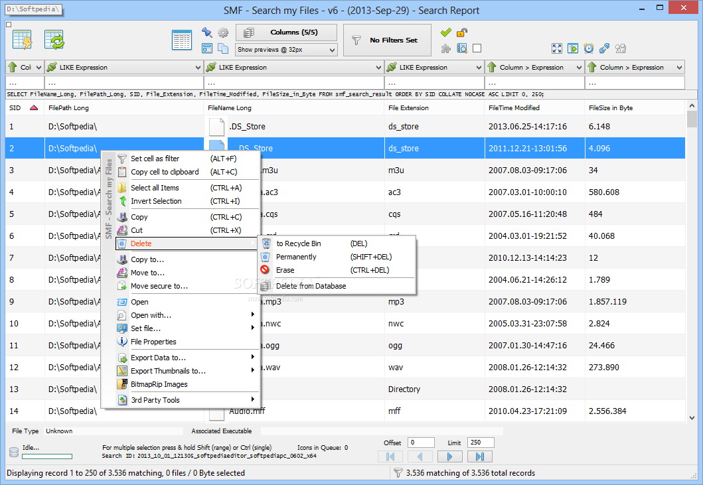Viewport: 703px width, 485px height.
Task: Open Column > Expression dropdown above FileSize in Byte
Action: (635, 67)
